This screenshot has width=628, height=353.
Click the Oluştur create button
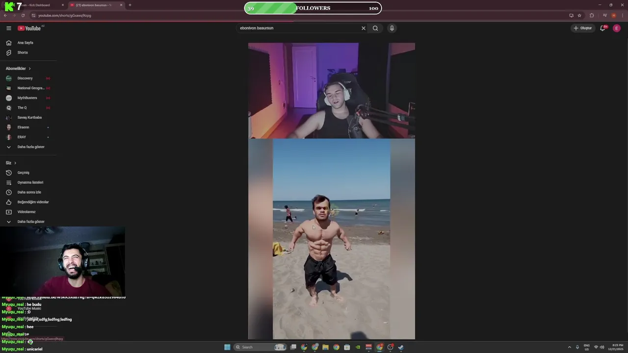[583, 28]
